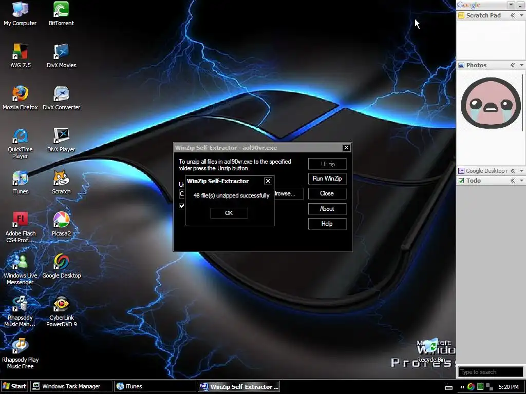Open My Computer desktop icon
This screenshot has width=526, height=394.
click(x=20, y=14)
